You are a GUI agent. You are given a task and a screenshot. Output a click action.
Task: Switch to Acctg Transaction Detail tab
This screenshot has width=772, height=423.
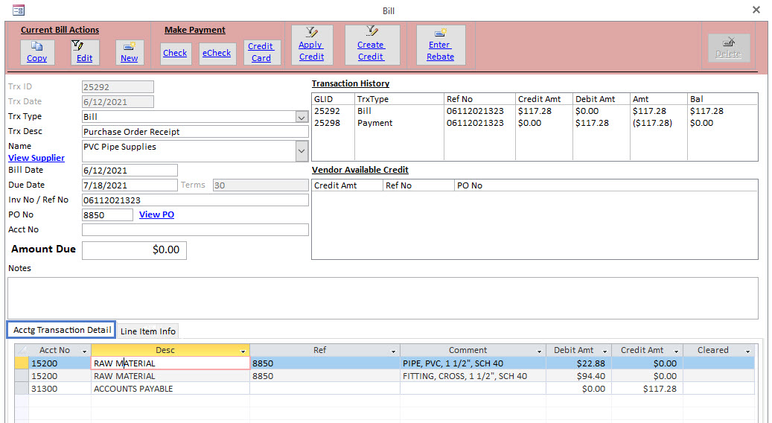click(62, 330)
